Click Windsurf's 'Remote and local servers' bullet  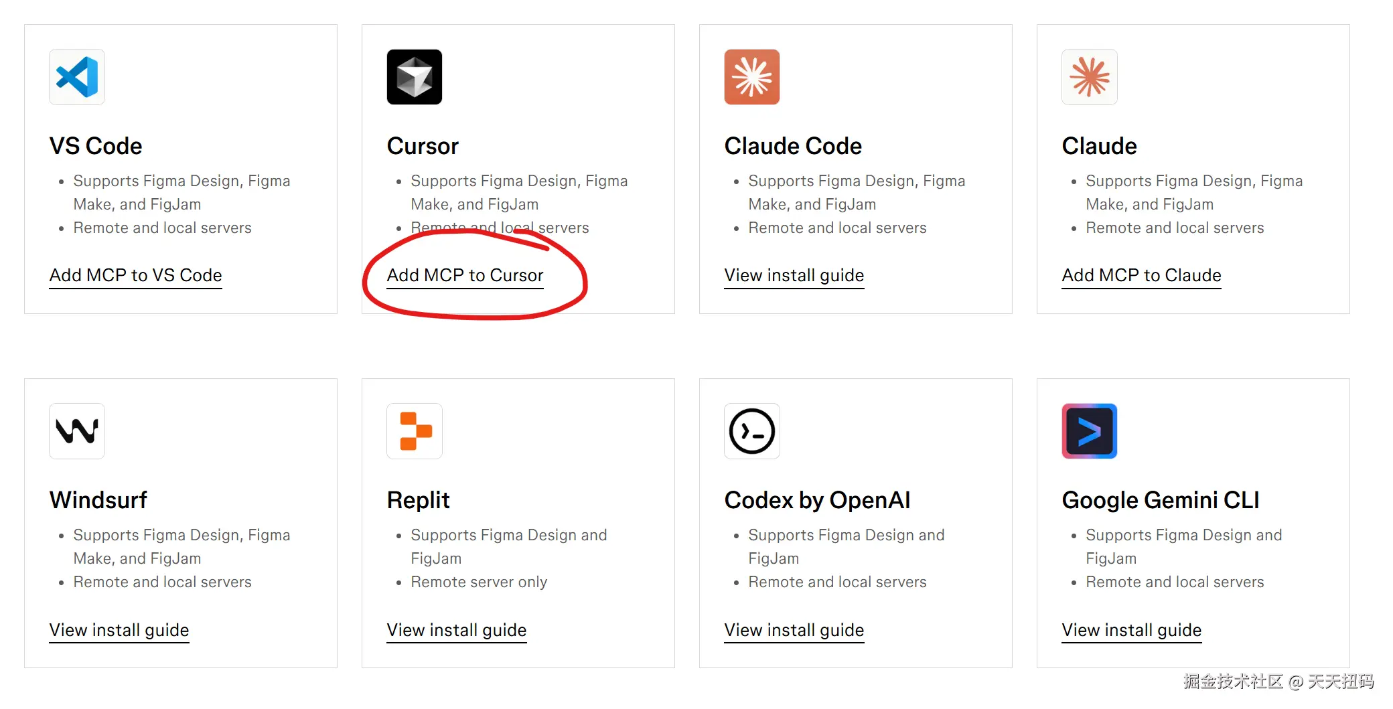pyautogui.click(x=163, y=582)
